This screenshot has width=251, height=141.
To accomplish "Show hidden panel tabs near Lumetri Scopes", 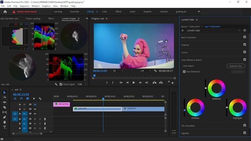I will (x=87, y=18).
